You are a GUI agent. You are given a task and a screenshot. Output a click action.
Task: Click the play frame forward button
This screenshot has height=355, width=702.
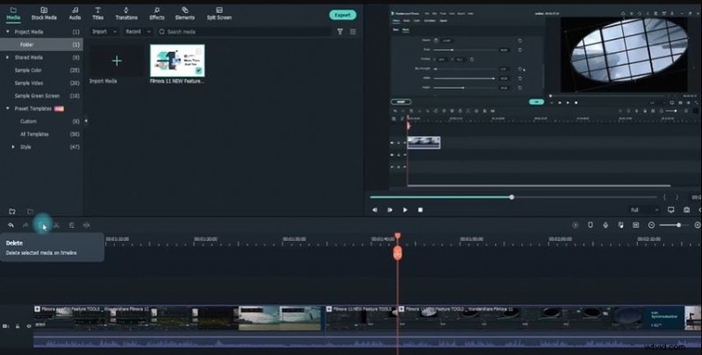390,209
